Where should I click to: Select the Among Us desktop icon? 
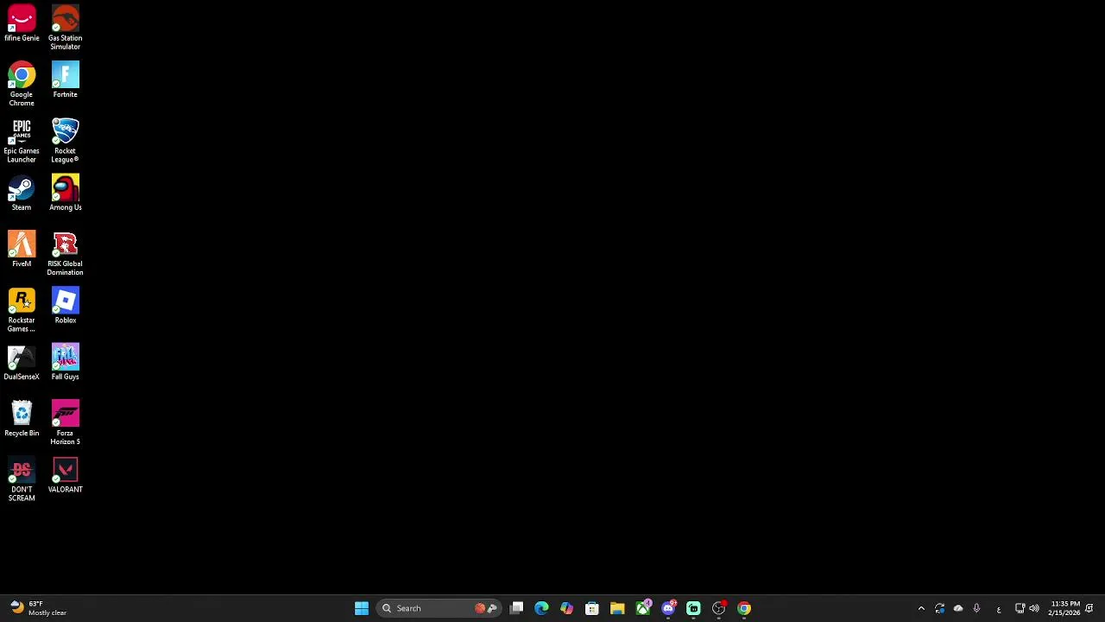point(65,194)
